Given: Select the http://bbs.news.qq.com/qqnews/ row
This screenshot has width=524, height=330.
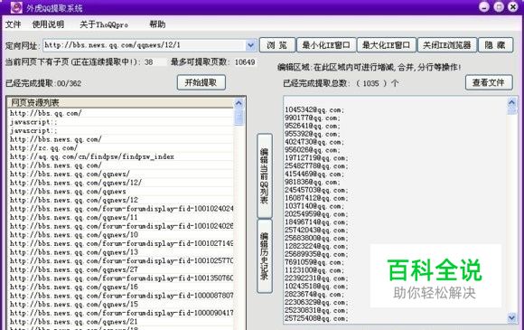Looking at the screenshot, I should [x=120, y=174].
